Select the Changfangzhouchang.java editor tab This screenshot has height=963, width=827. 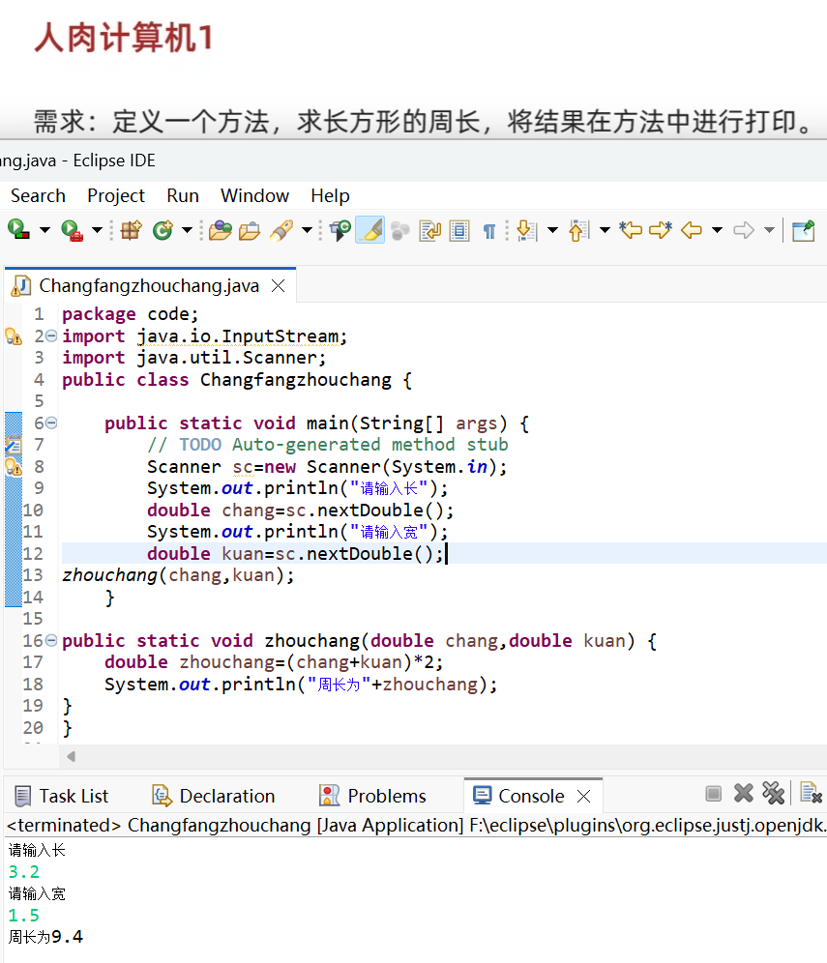pos(149,285)
